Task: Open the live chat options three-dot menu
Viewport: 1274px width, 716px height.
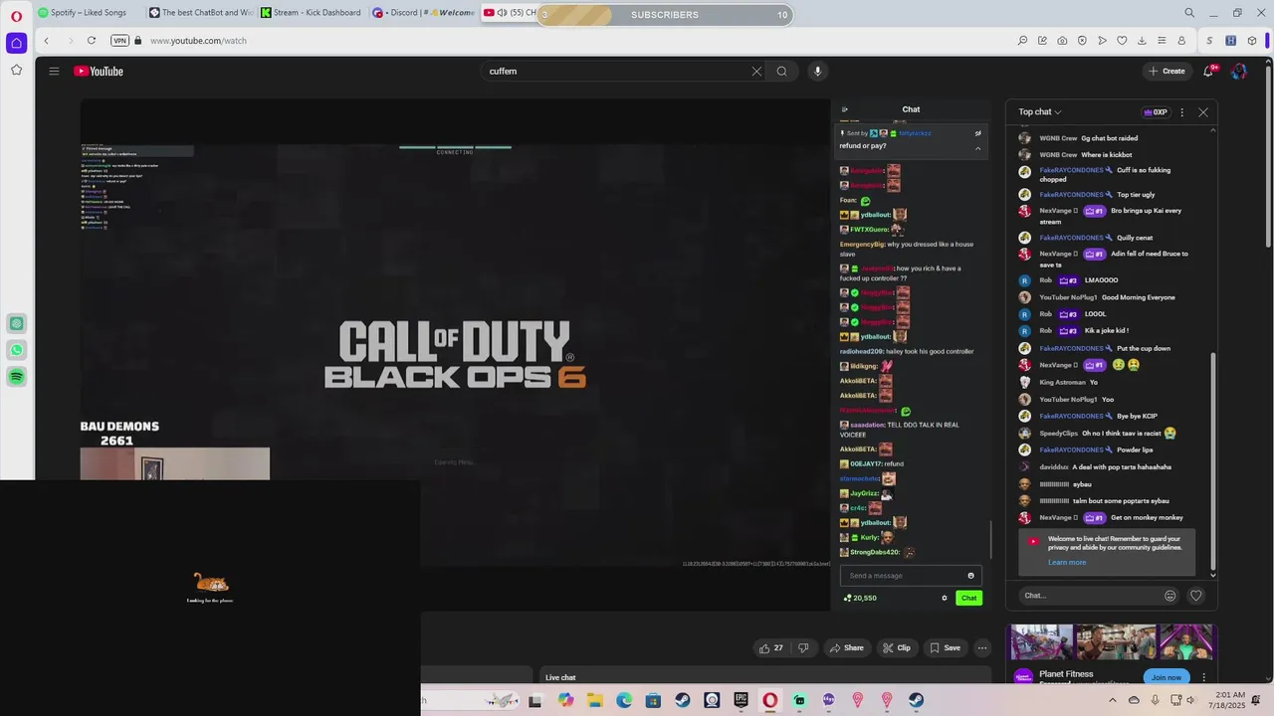Action: [1182, 112]
